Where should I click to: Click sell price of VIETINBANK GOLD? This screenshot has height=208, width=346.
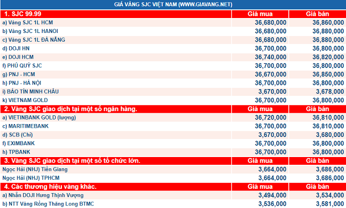click(328, 117)
